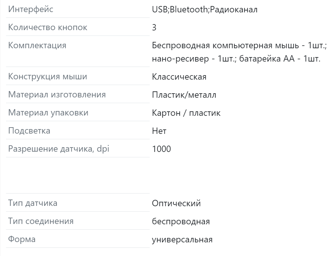Select the беспроводная connection value

click(x=181, y=221)
